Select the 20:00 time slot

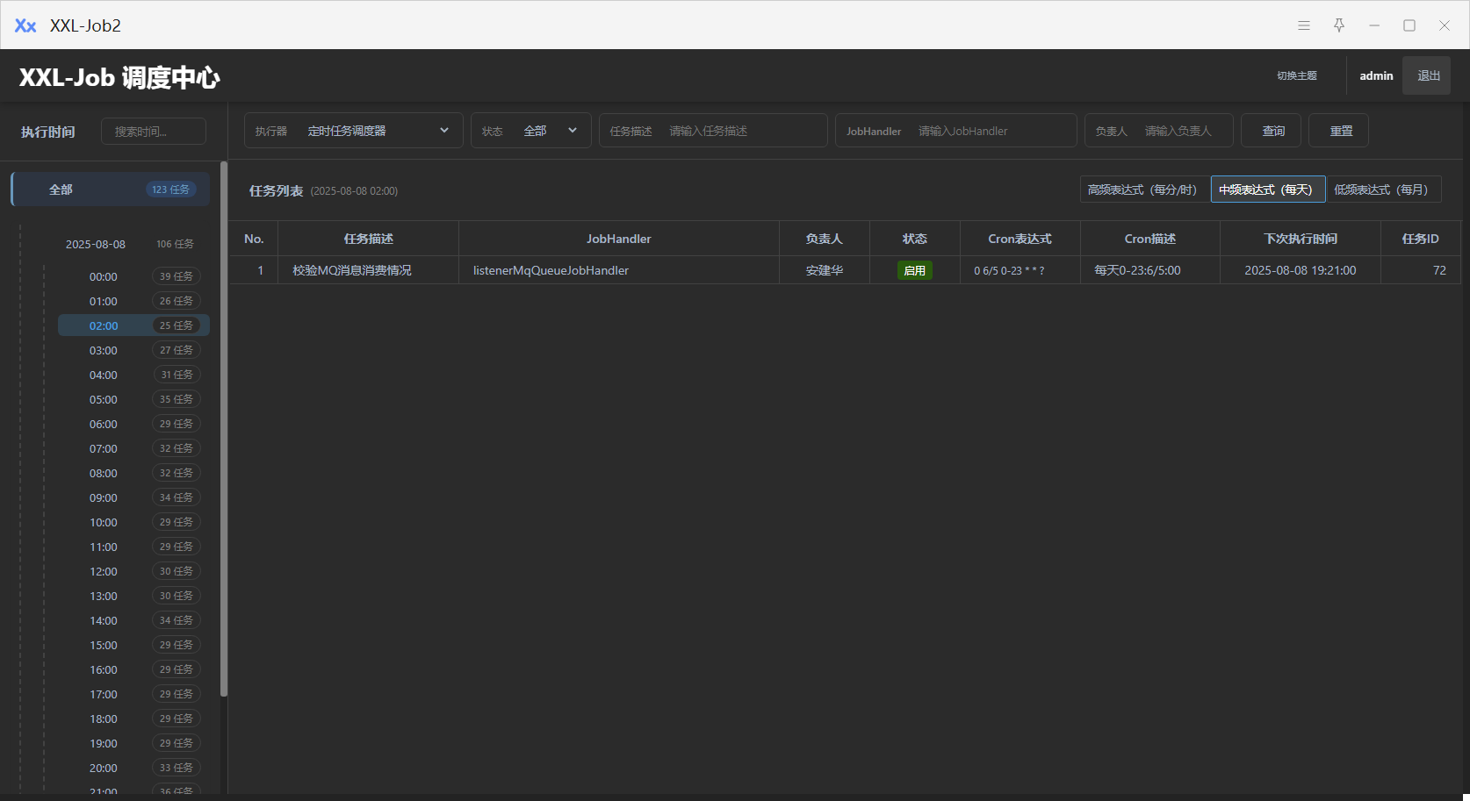133,768
